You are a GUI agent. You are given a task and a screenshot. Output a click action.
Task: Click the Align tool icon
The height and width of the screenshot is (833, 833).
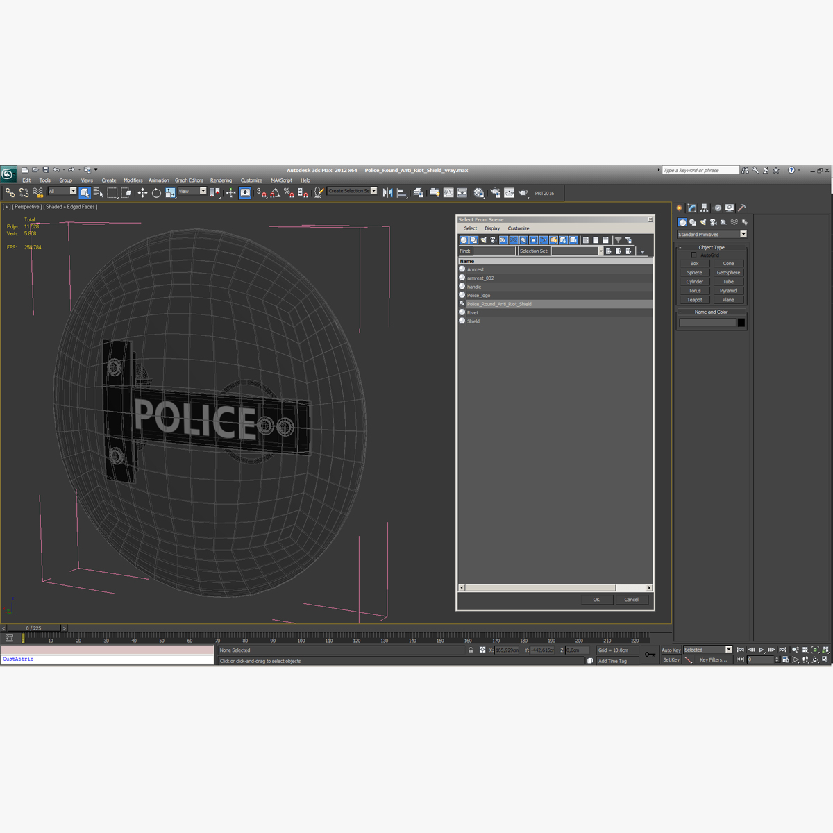tap(402, 193)
